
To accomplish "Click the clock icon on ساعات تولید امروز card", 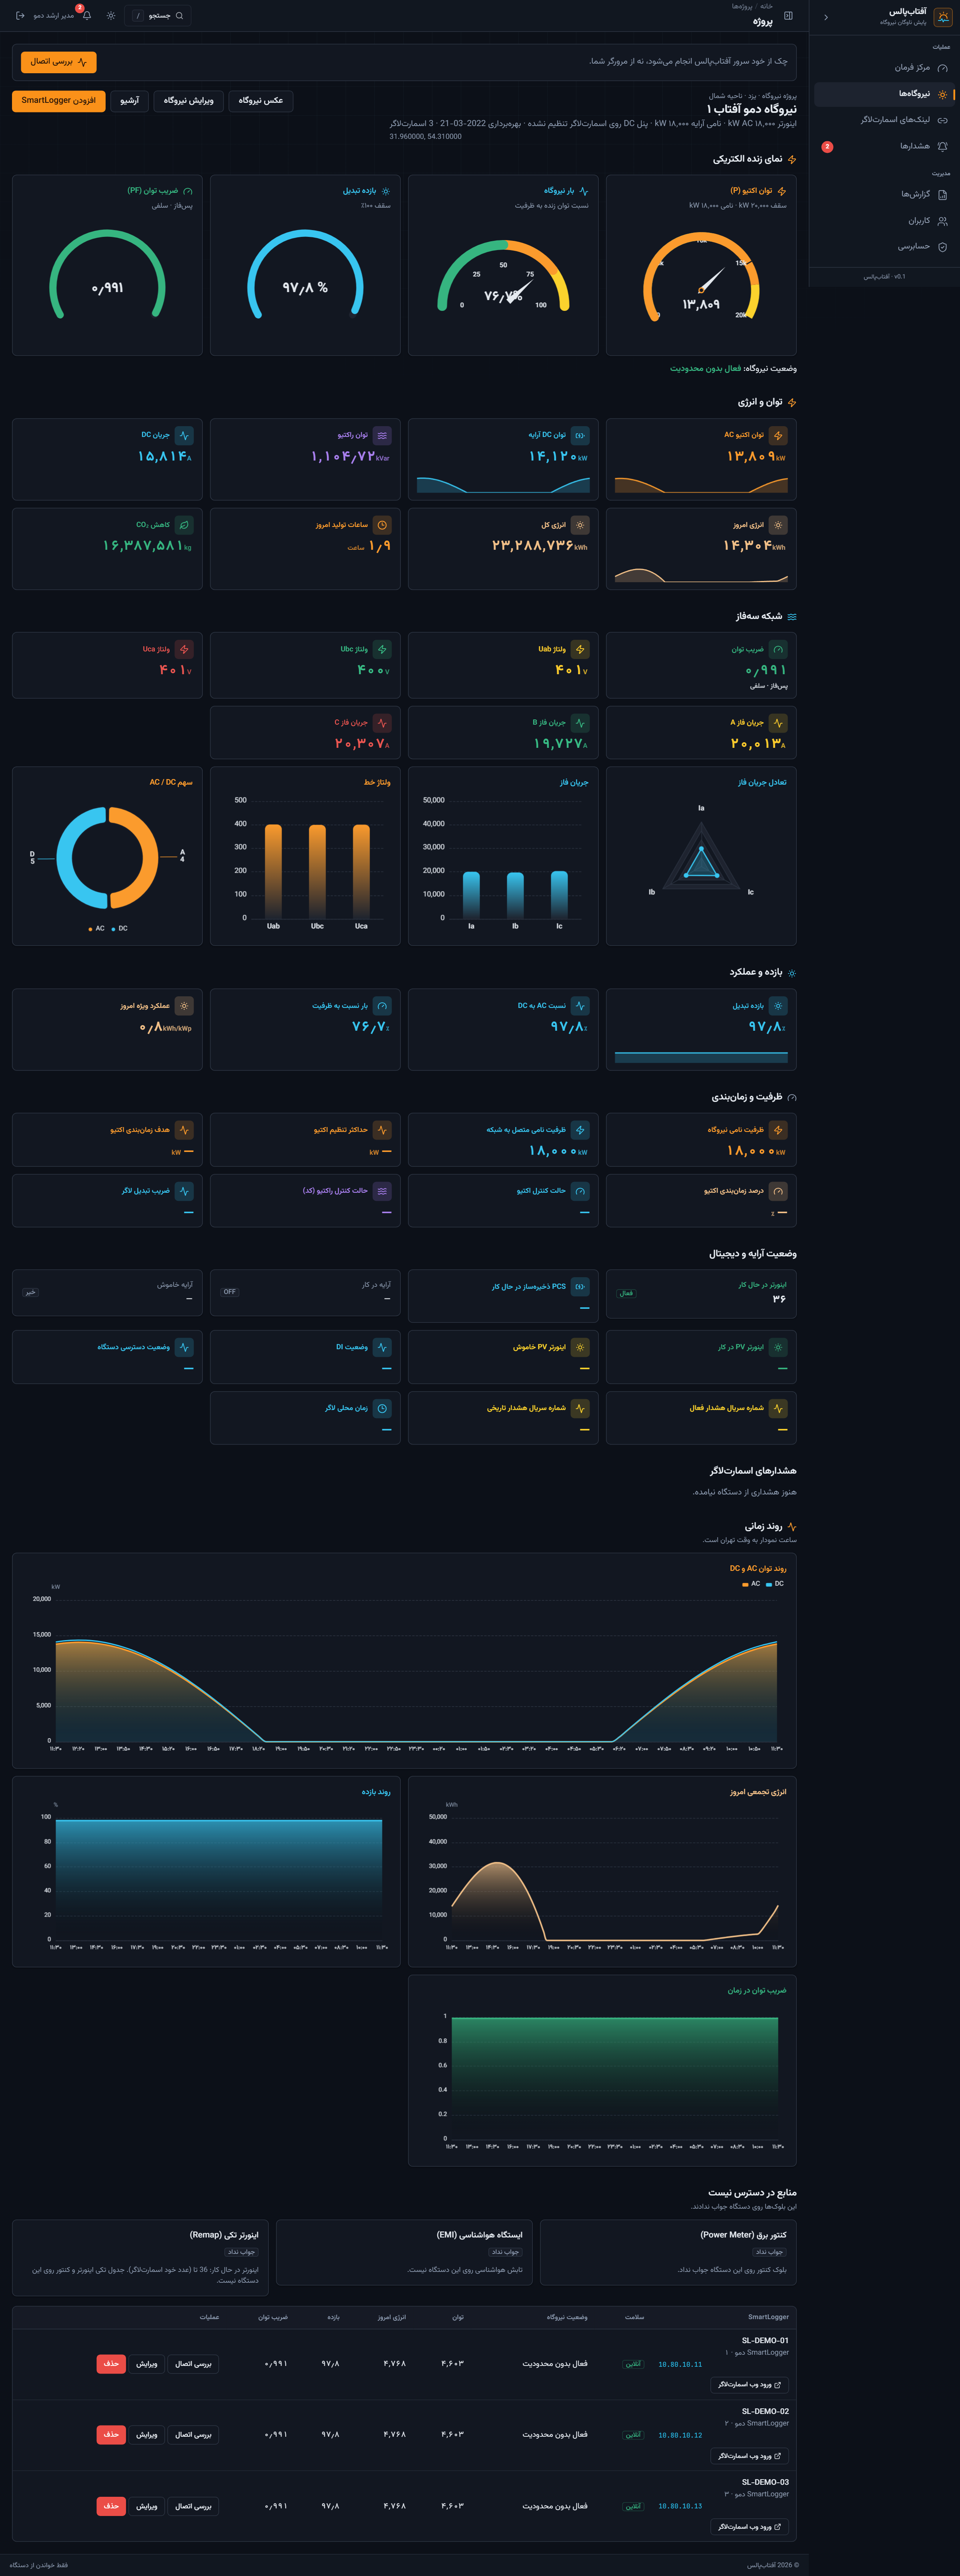I will click(382, 525).
